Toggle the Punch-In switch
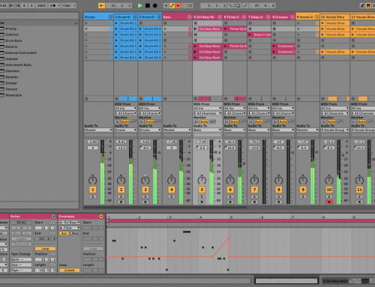375x287 pixels. (230, 5)
